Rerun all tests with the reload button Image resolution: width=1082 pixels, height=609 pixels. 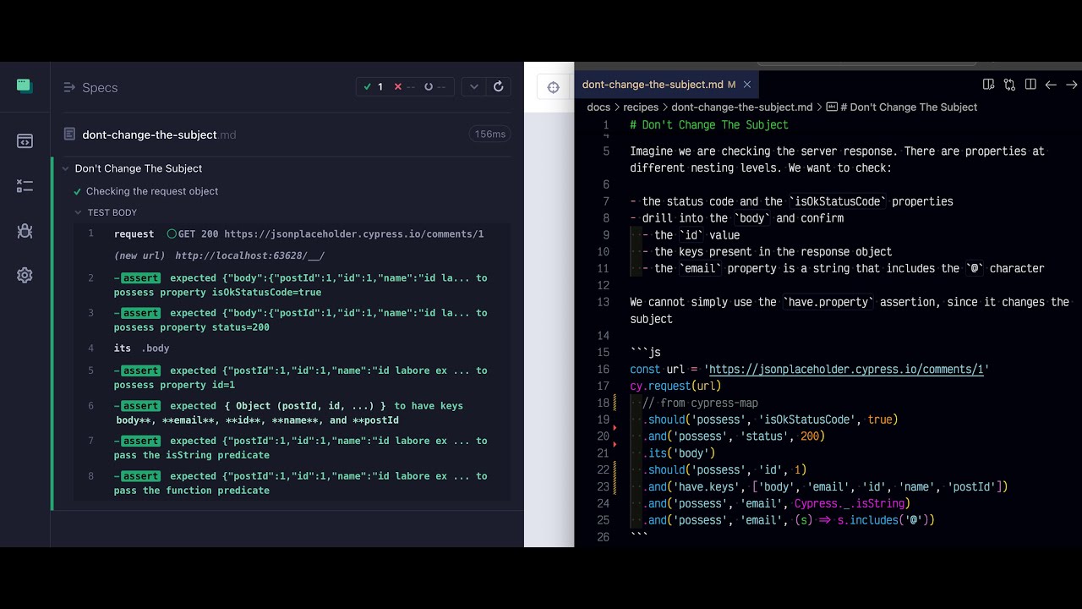(499, 86)
